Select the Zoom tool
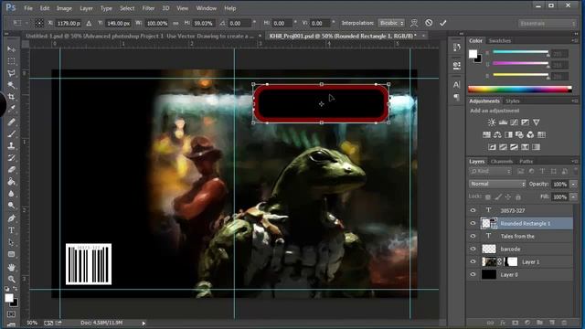585x329 pixels. (11, 279)
